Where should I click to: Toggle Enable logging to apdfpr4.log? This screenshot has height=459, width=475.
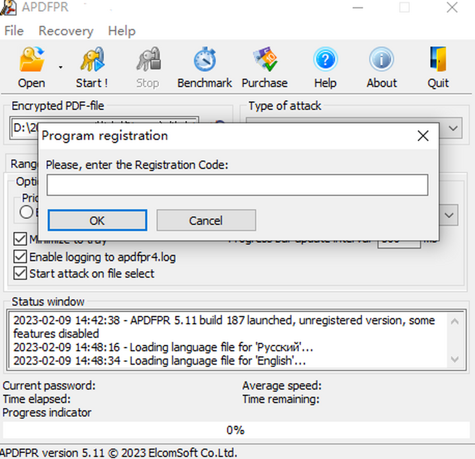click(x=20, y=257)
